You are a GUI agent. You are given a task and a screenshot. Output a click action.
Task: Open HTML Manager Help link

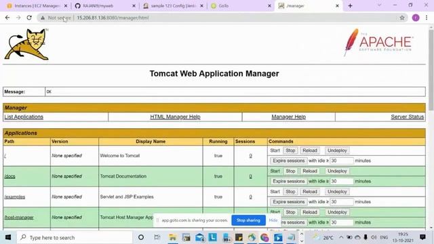(x=175, y=117)
